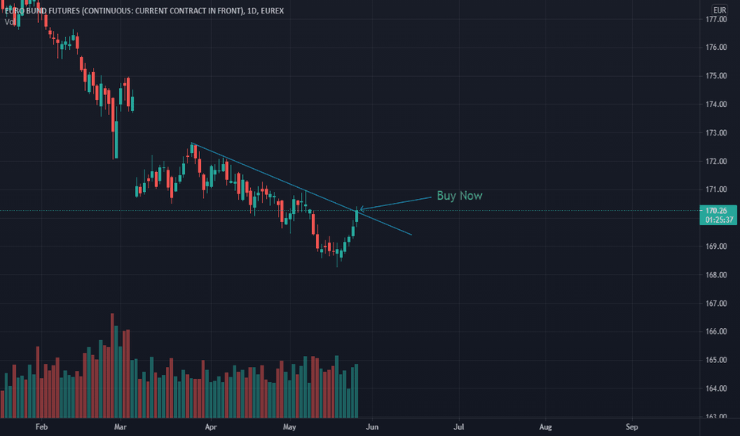Click the 169.00 price axis label
Viewport: 740px width, 436px height.
(x=716, y=247)
